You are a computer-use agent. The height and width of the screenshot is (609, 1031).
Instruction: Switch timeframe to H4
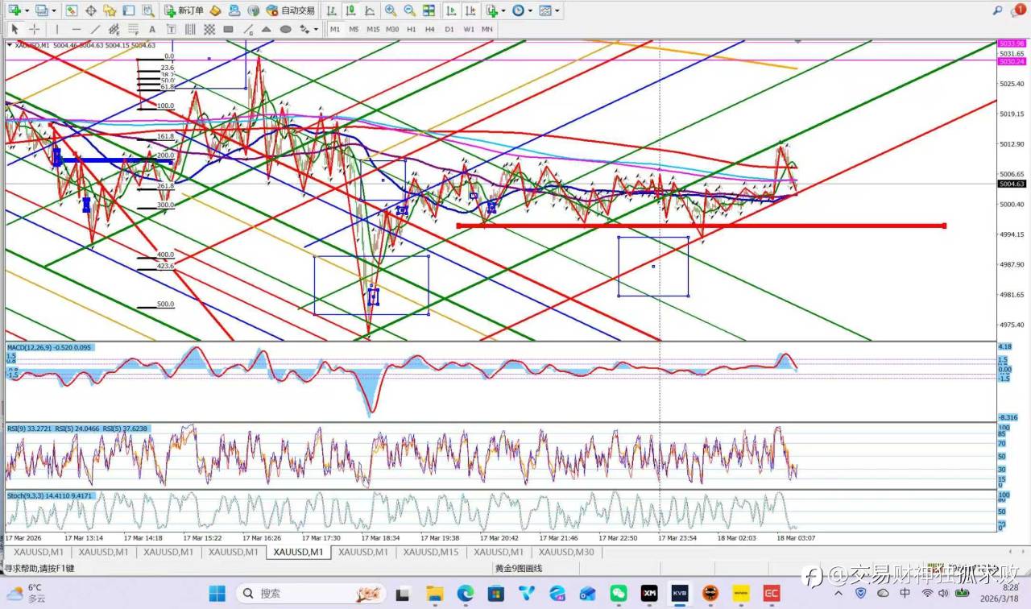click(x=430, y=29)
